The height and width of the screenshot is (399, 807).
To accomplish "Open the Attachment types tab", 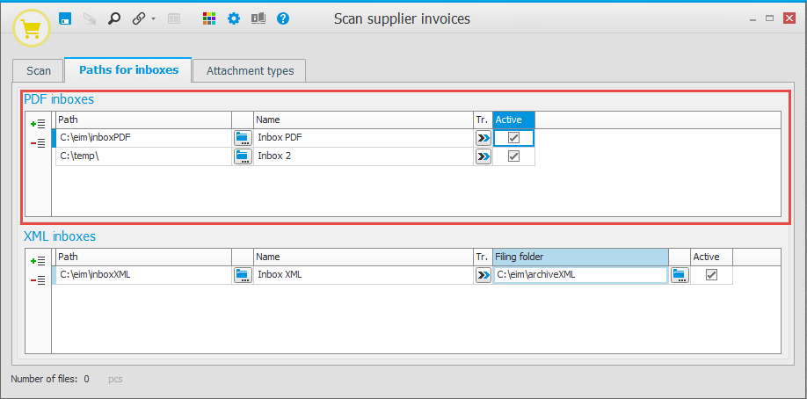I will pyautogui.click(x=250, y=71).
